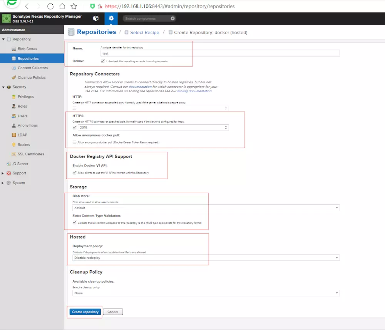
Task: Enable Allow anonymous docker pull checkbox
Action: pyautogui.click(x=74, y=142)
